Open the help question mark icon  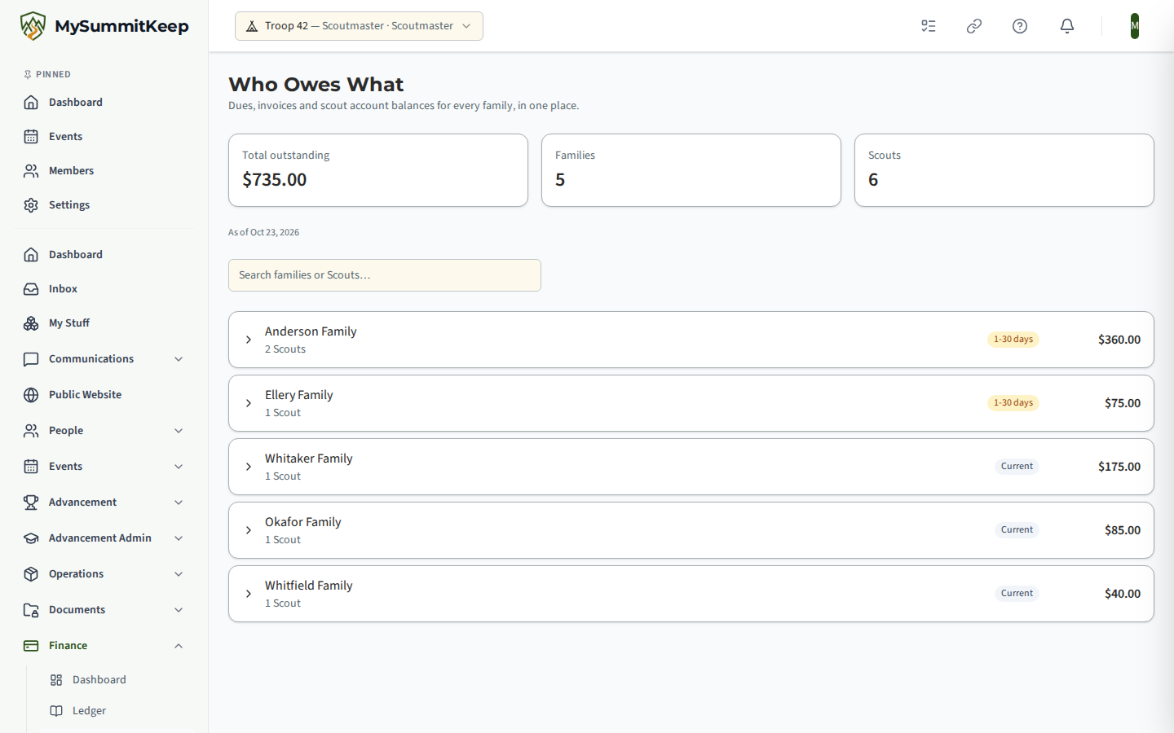pos(1020,26)
